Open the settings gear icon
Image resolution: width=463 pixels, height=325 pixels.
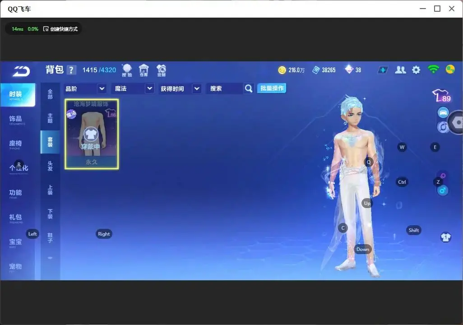click(x=416, y=70)
